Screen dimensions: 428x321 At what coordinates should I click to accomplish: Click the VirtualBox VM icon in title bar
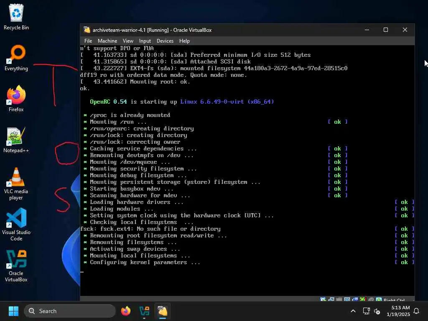tap(87, 30)
